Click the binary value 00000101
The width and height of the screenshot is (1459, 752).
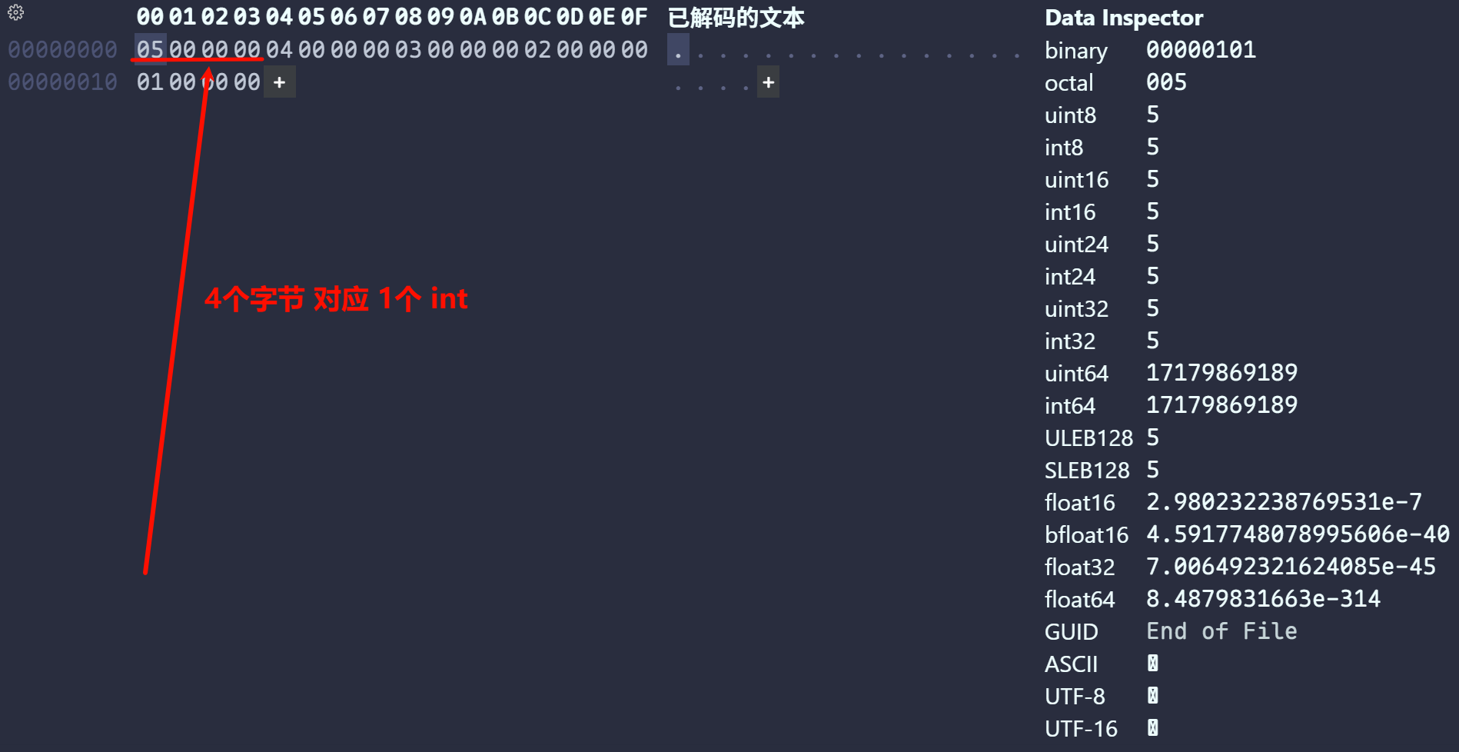[x=1201, y=50]
